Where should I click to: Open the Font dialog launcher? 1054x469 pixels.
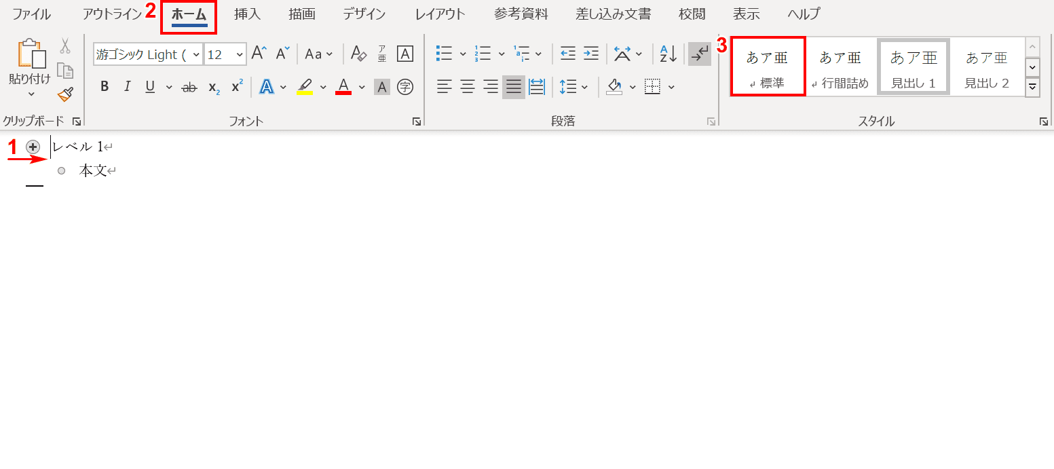pos(416,121)
